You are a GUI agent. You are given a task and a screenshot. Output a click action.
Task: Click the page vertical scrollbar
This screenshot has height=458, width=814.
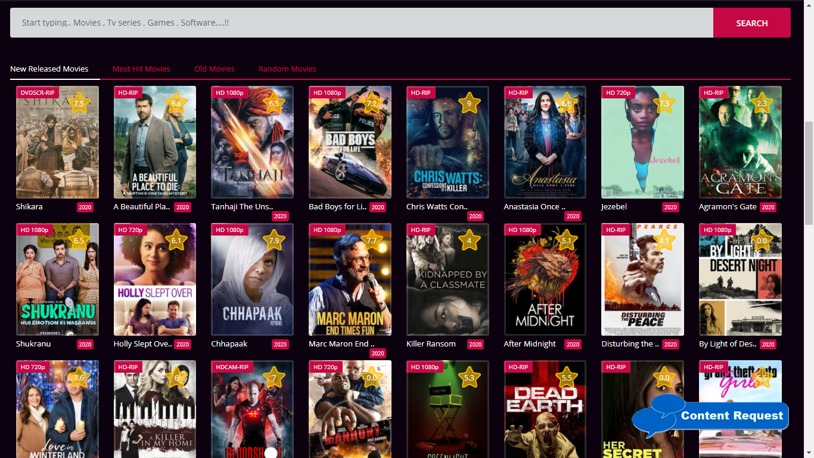(809, 173)
